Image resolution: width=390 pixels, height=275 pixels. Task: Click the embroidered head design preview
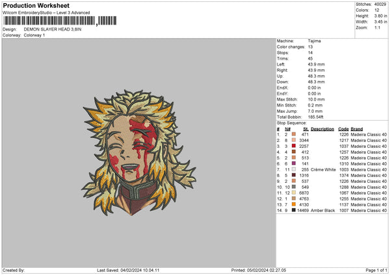coord(138,152)
